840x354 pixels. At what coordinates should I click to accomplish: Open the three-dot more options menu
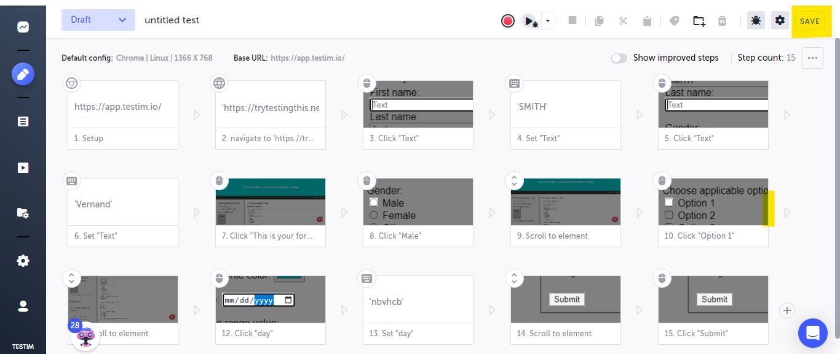point(812,58)
